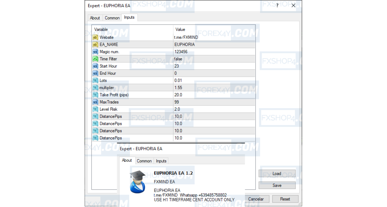The image size is (387, 207).
Task: Click the help question mark button
Action: (277, 6)
